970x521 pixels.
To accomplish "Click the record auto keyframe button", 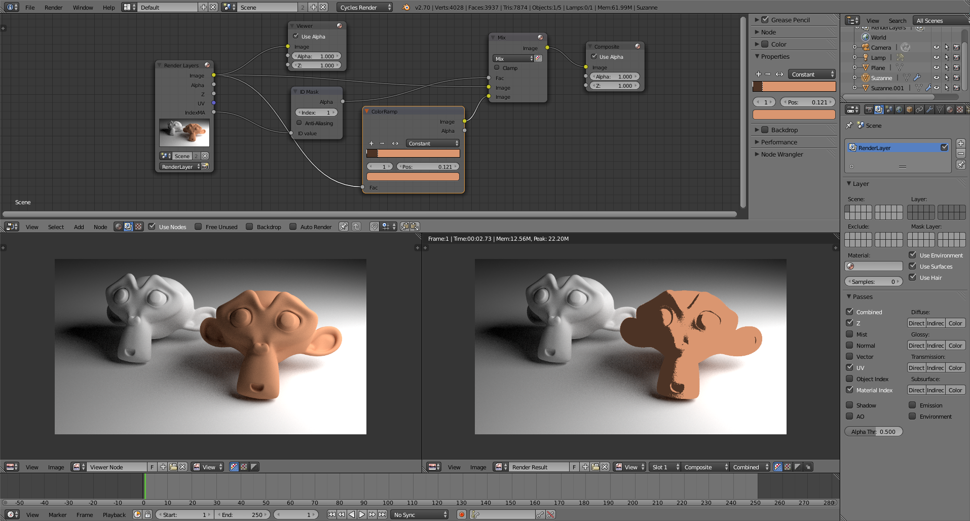I will coord(462,514).
